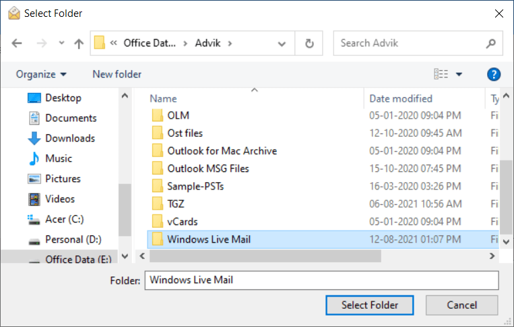The width and height of the screenshot is (514, 327).
Task: Open Pictures in navigation pane
Action: coord(63,179)
